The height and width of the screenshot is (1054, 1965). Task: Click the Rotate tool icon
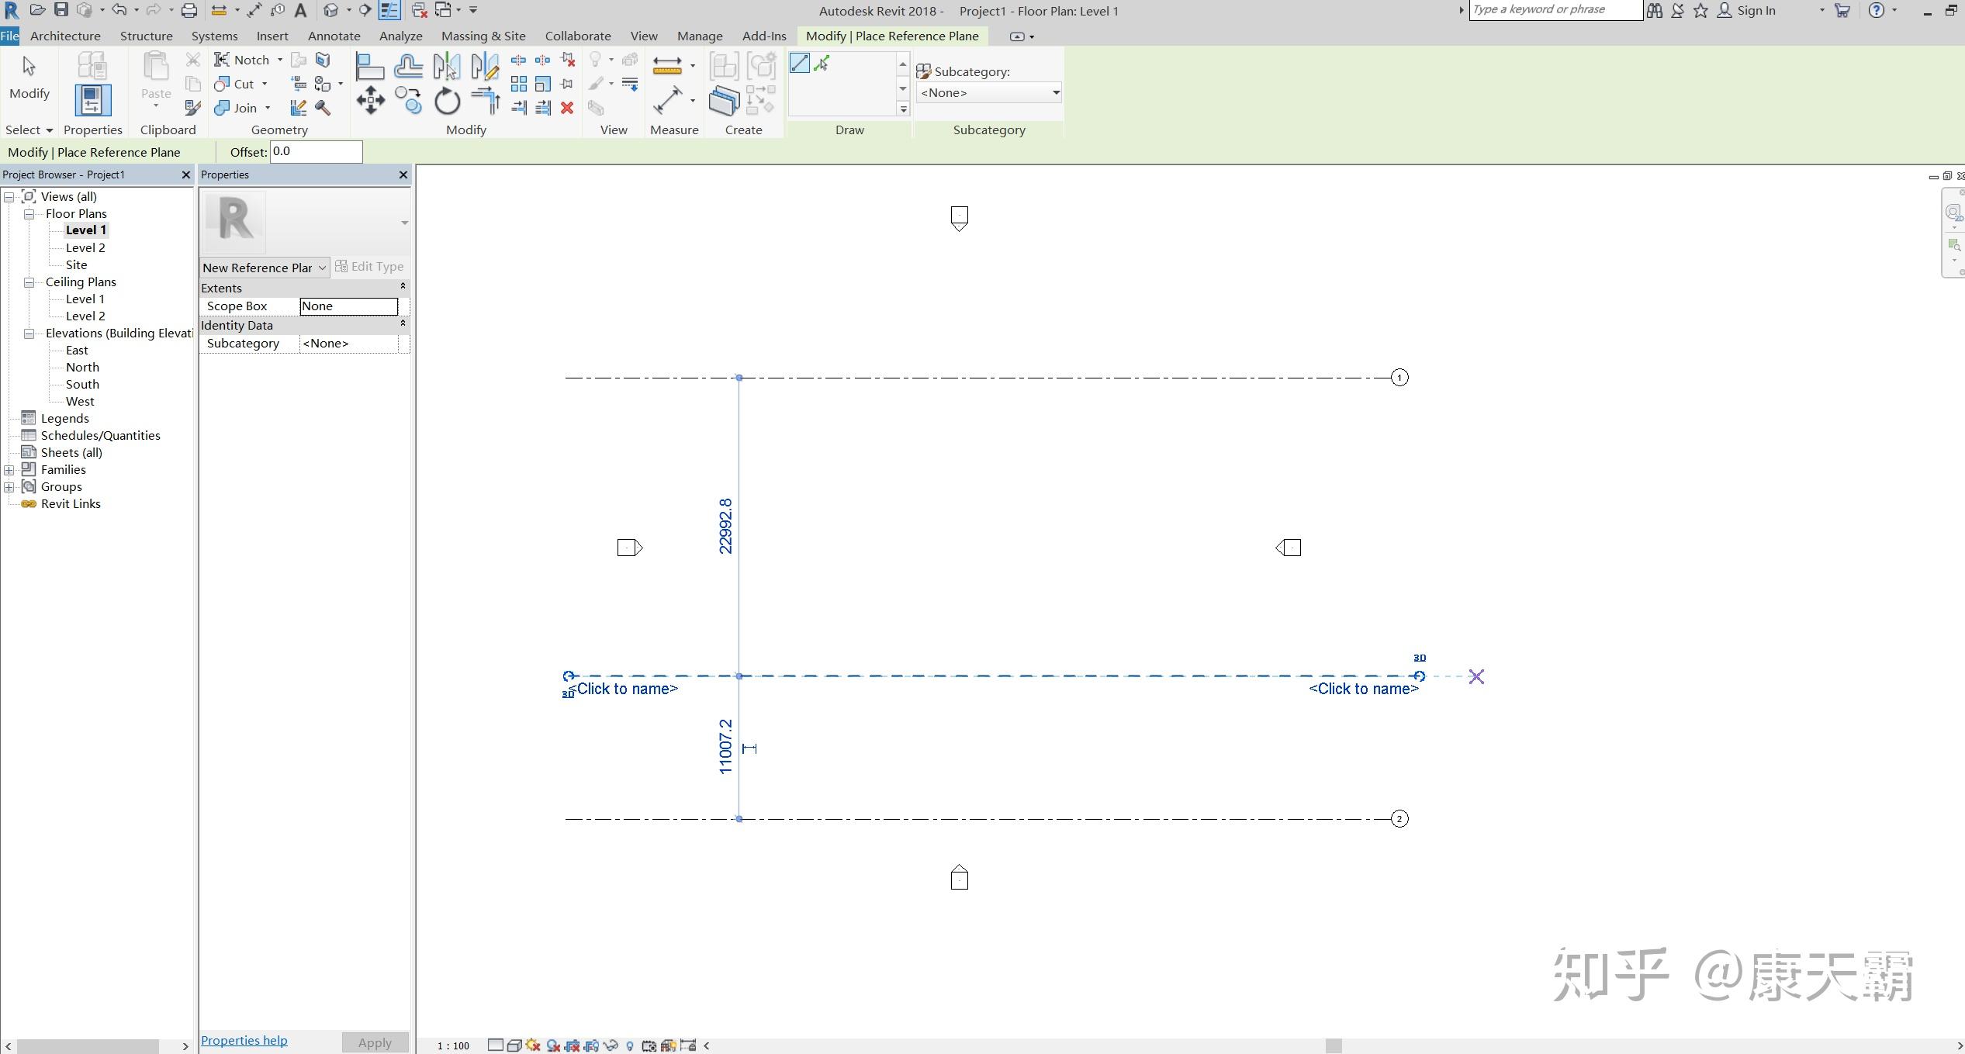pyautogui.click(x=447, y=102)
